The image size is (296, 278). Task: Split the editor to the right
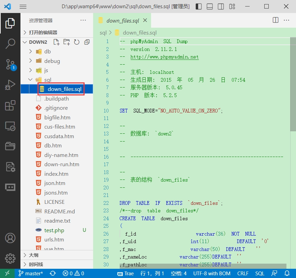coord(276,20)
